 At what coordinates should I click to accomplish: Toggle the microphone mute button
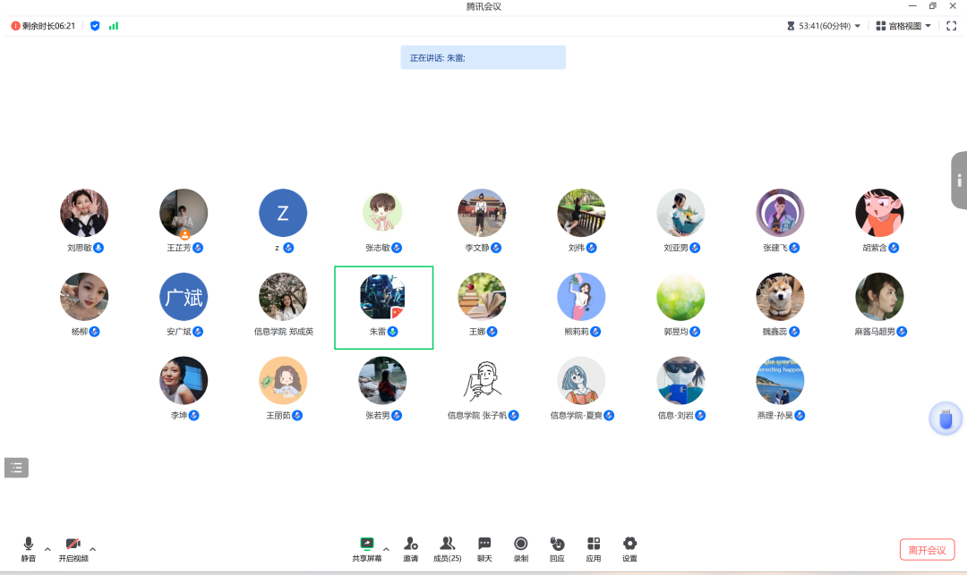tap(29, 545)
